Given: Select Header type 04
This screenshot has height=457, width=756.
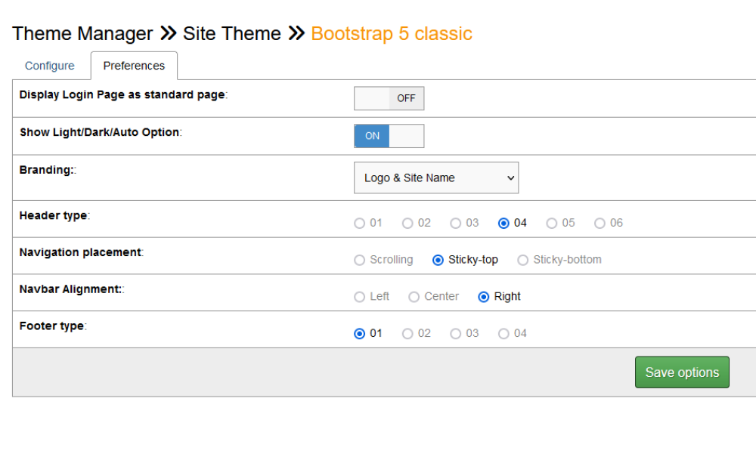Looking at the screenshot, I should click(503, 224).
